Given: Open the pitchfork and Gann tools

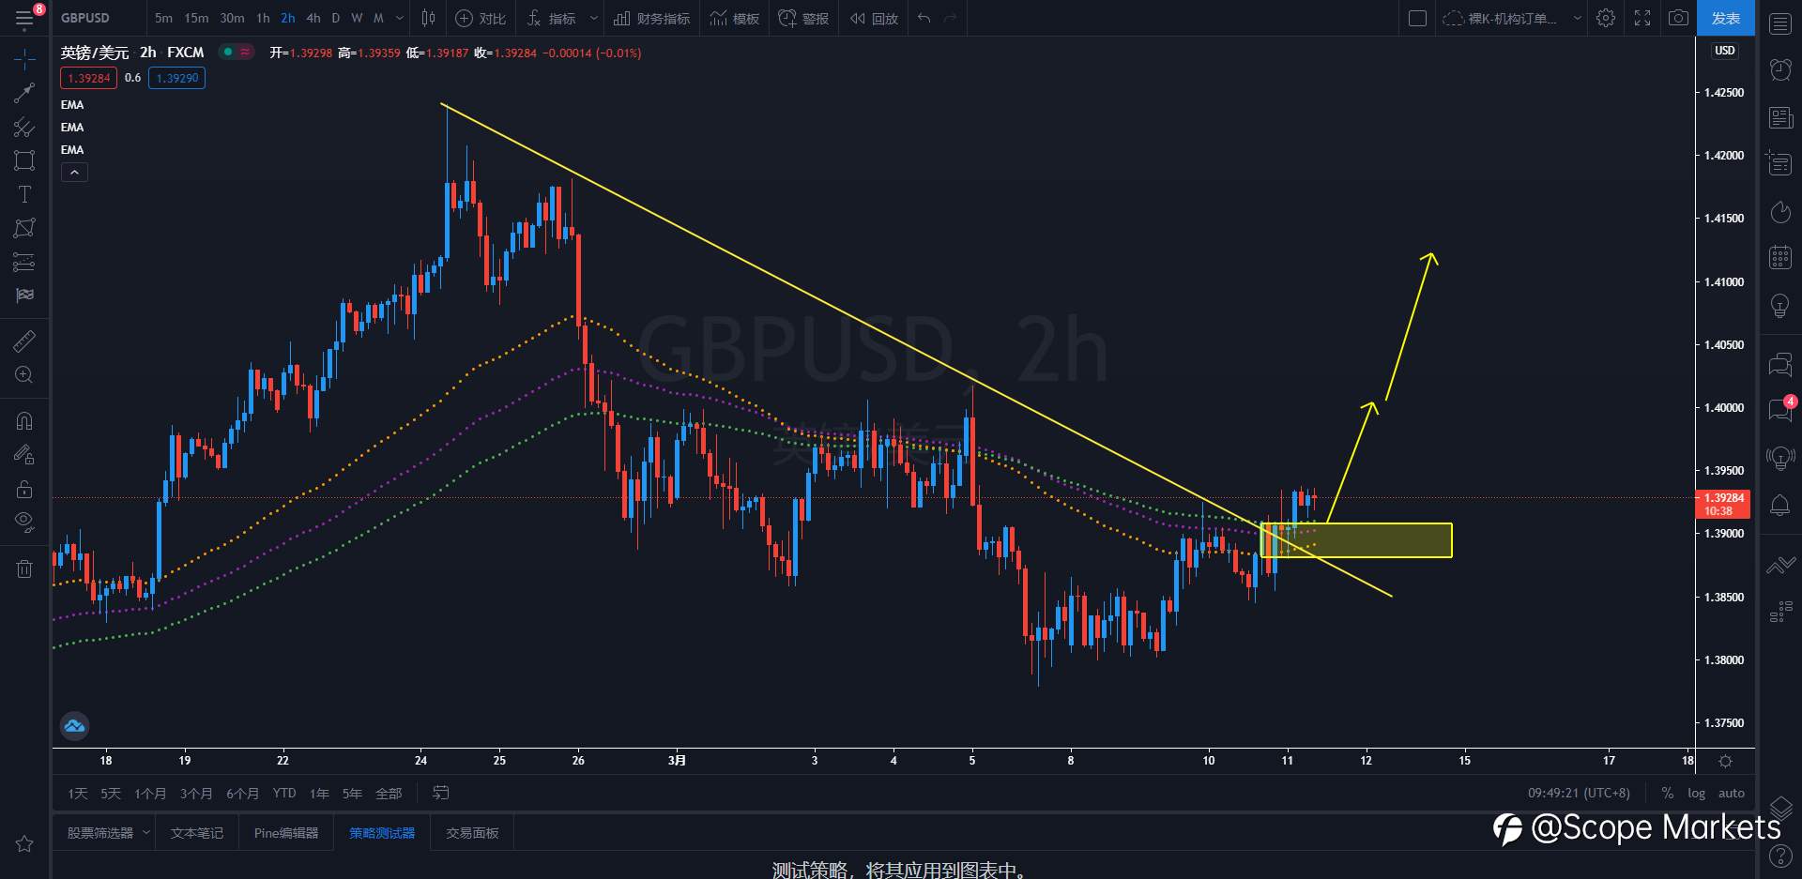Looking at the screenshot, I should coord(24,127).
